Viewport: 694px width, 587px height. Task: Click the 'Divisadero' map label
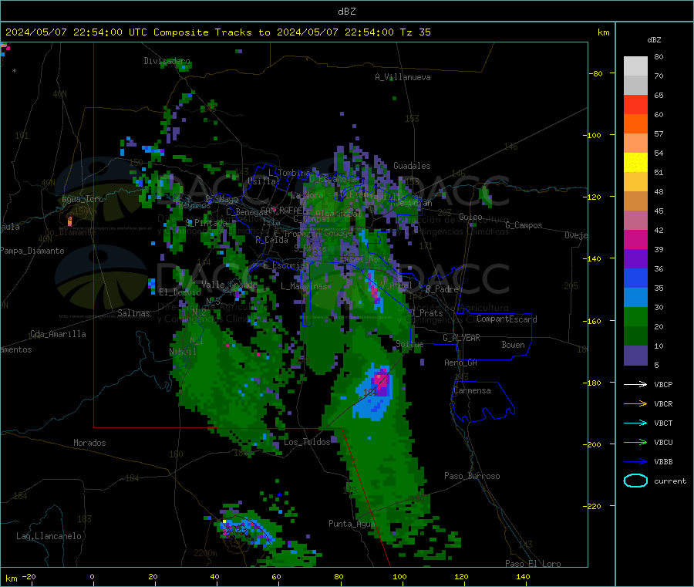point(167,61)
